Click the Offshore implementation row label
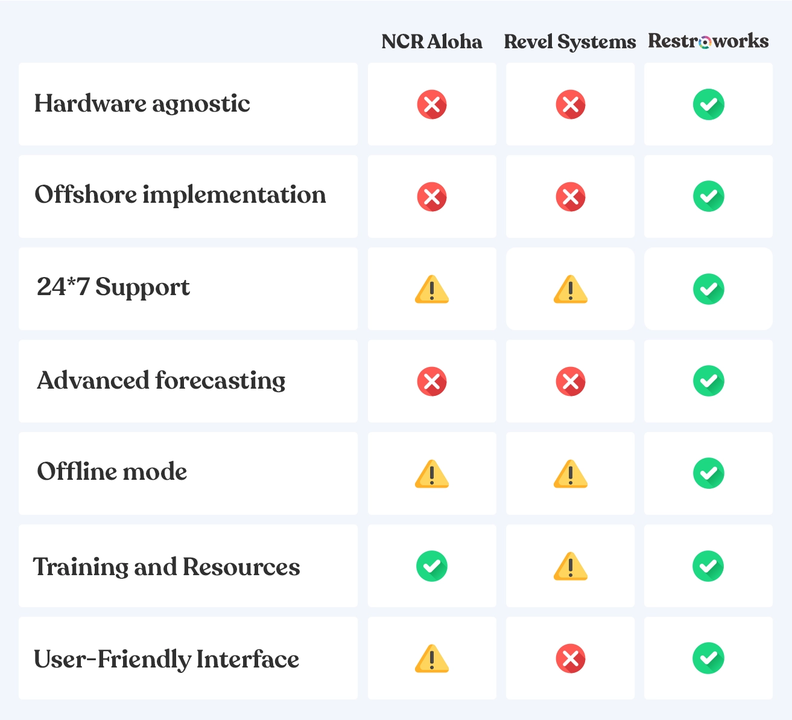792x720 pixels. coord(180,195)
